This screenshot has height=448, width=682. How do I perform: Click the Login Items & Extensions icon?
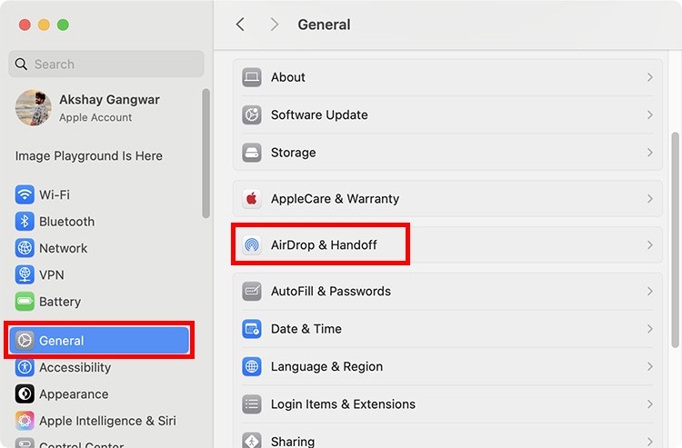coord(251,404)
